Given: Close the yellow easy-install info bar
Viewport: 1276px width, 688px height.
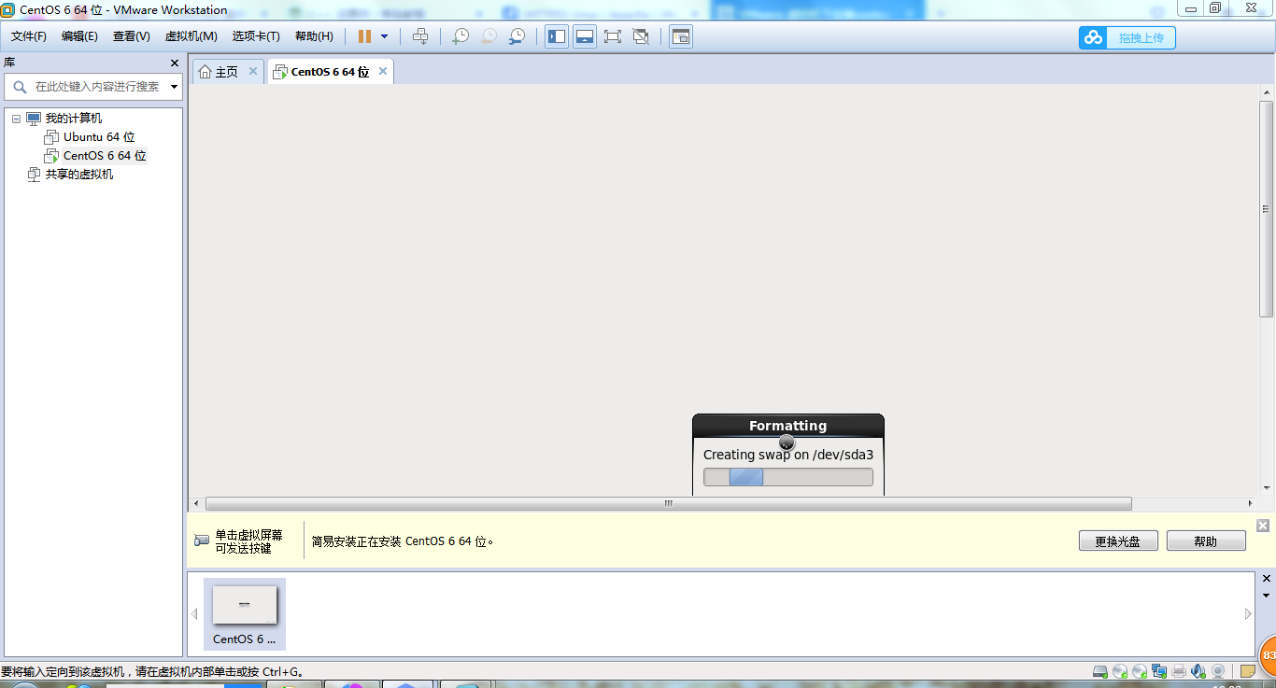Looking at the screenshot, I should click(x=1263, y=526).
